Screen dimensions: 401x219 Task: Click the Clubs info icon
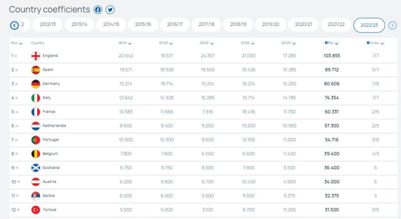(367, 43)
